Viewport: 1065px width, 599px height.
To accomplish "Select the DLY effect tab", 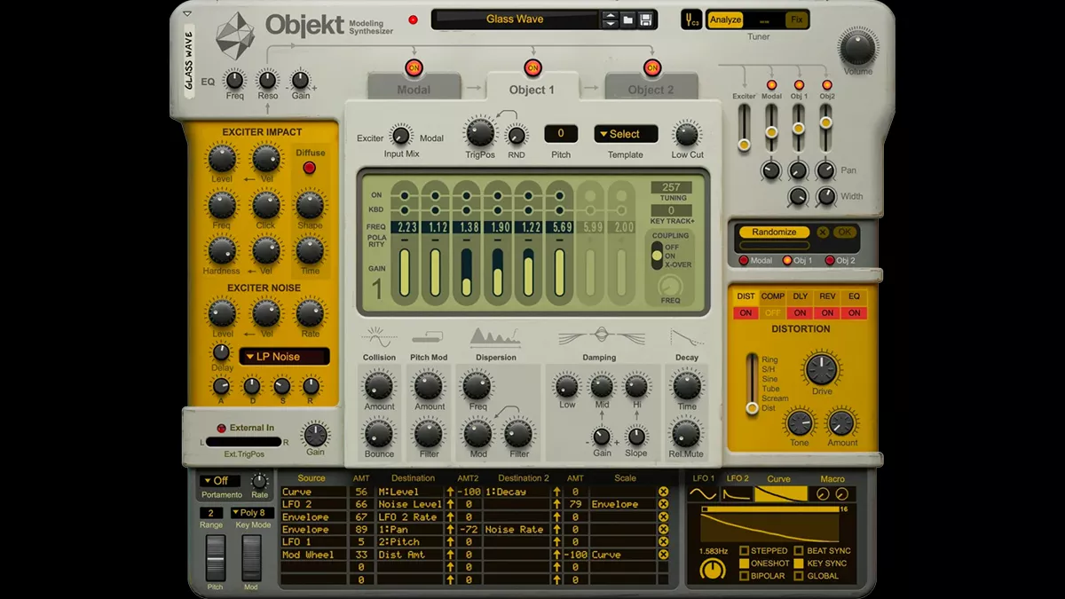I will coord(801,296).
